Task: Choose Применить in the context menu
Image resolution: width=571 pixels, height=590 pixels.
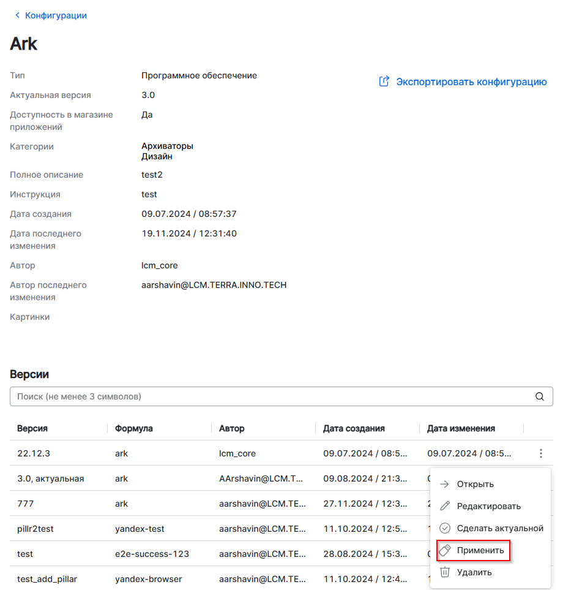Action: (480, 550)
